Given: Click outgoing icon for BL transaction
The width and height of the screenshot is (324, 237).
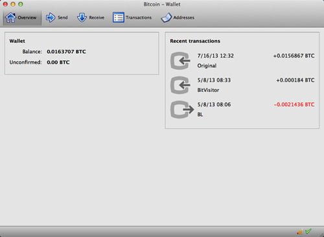Looking at the screenshot, I should pos(182,109).
